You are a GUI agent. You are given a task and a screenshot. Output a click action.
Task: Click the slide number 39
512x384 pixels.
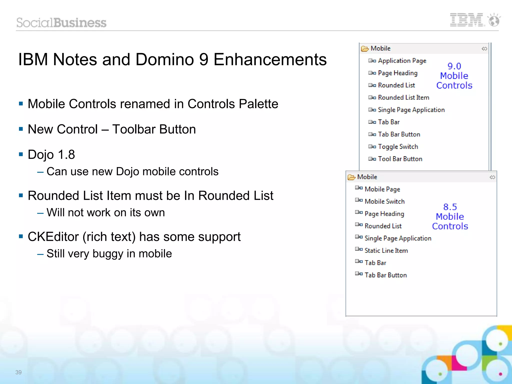pos(18,372)
